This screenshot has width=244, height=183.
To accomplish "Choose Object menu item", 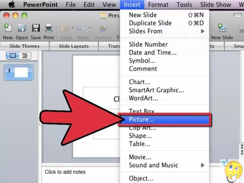I will 165,178.
